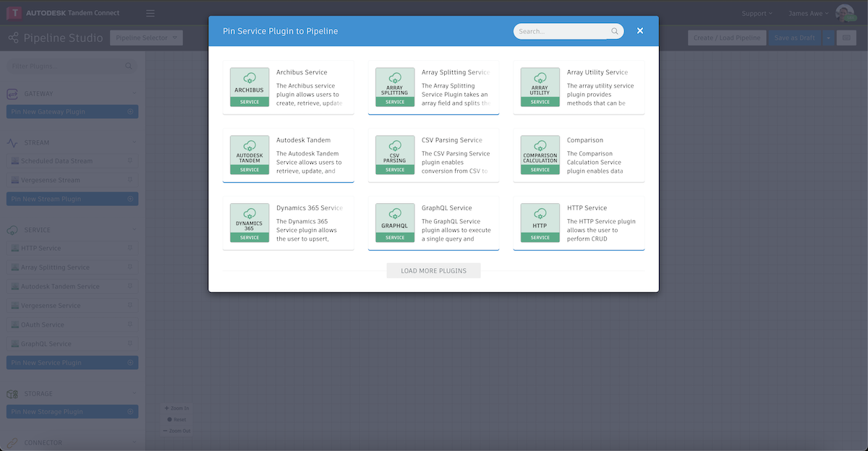This screenshot has height=451, width=868.
Task: Click Create / Load Pipeline button
Action: 727,38
